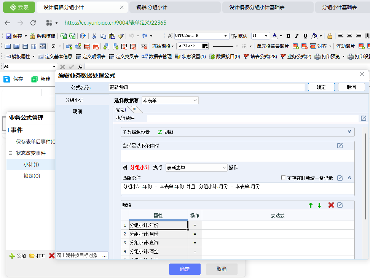370x278 pixels.
Task: Click the bottom 取消 button
Action: point(221,269)
